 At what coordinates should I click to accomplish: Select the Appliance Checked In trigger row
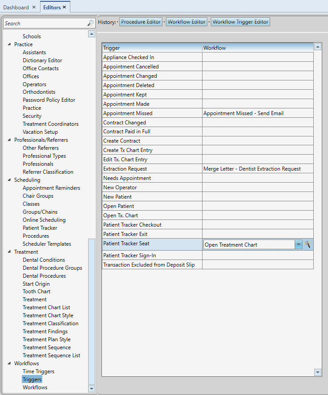[208, 57]
